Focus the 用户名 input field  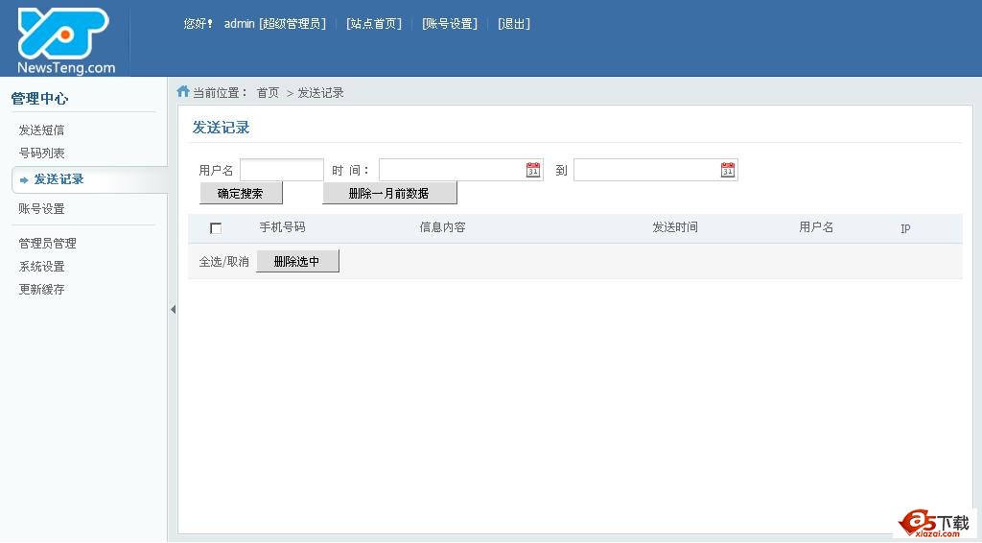pos(282,170)
